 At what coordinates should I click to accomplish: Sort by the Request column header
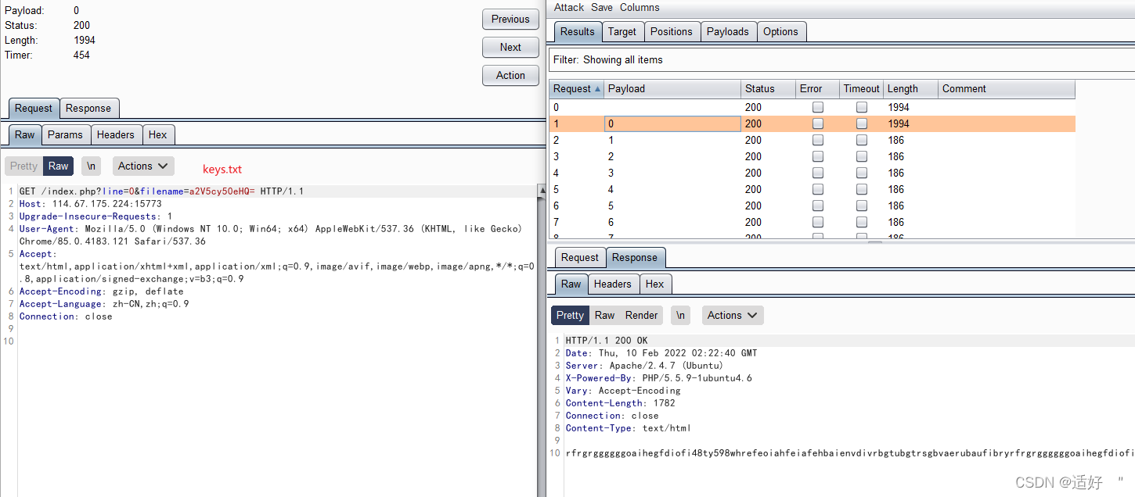[577, 88]
